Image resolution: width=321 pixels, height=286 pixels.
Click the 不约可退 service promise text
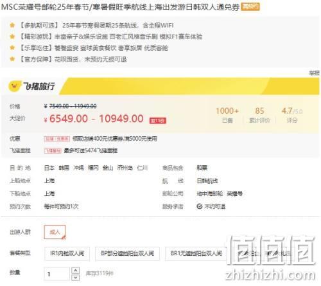coord(214,206)
